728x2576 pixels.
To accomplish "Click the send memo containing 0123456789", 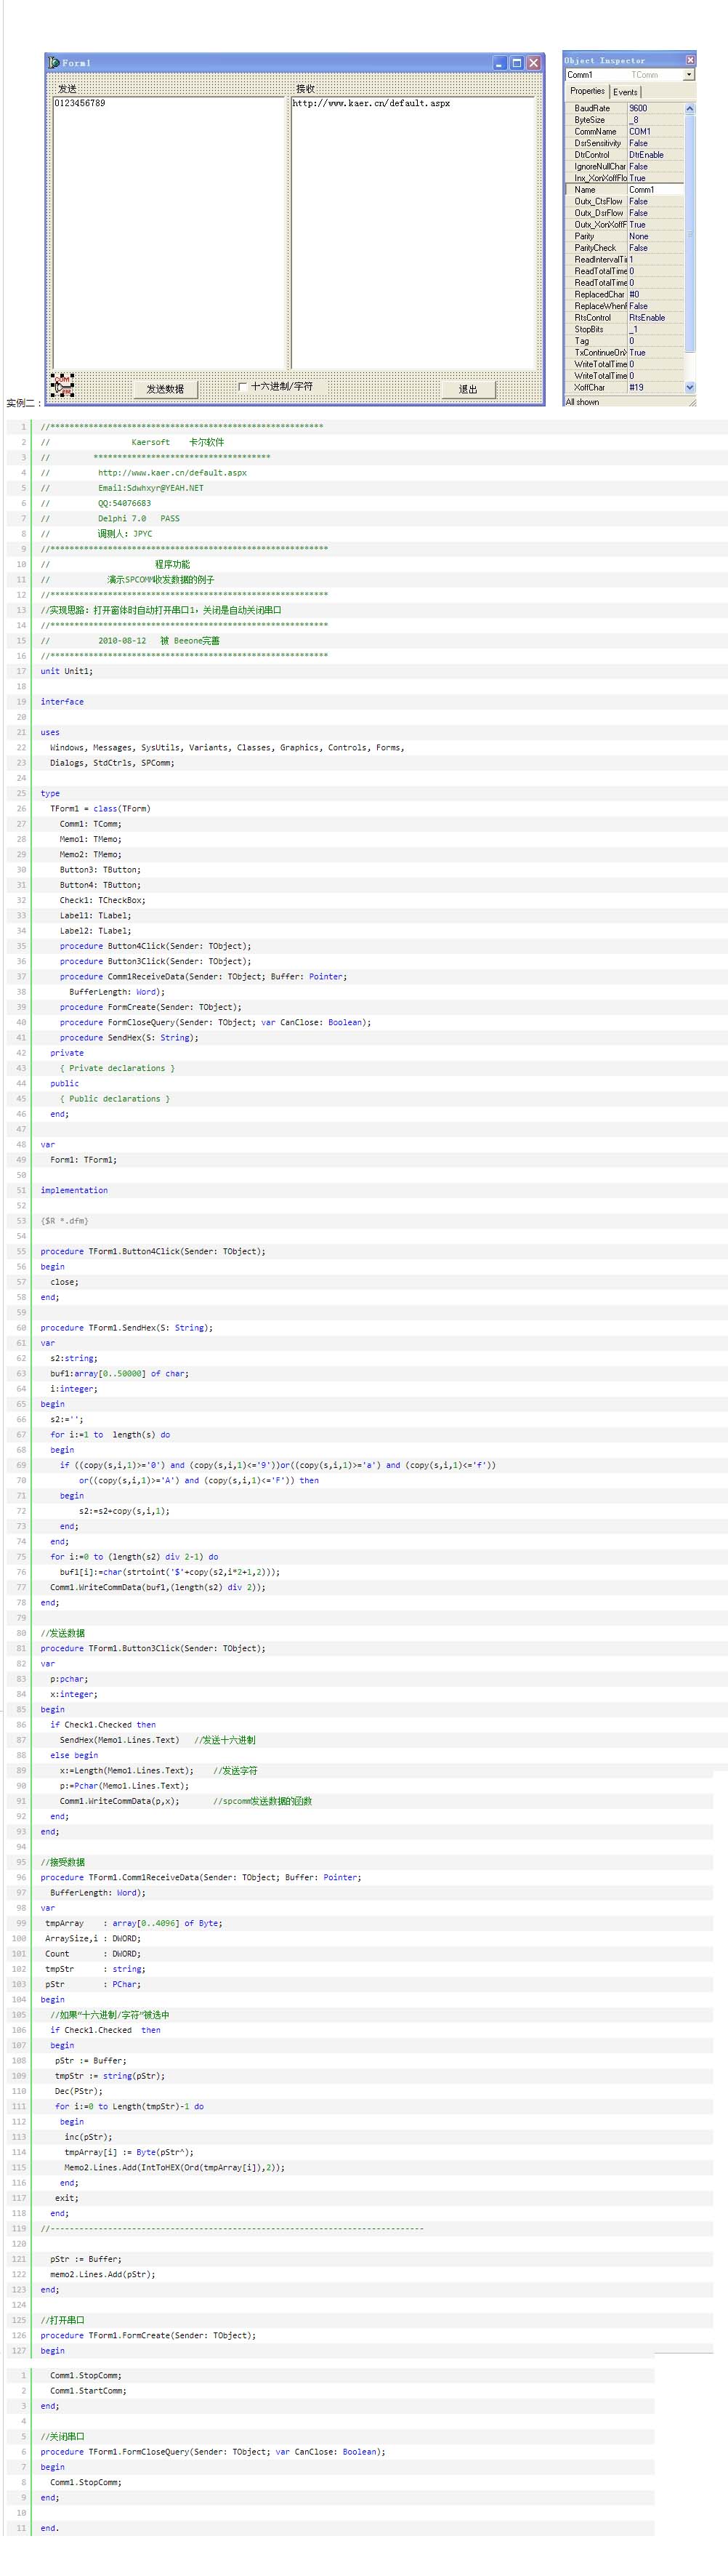I will click(x=169, y=230).
